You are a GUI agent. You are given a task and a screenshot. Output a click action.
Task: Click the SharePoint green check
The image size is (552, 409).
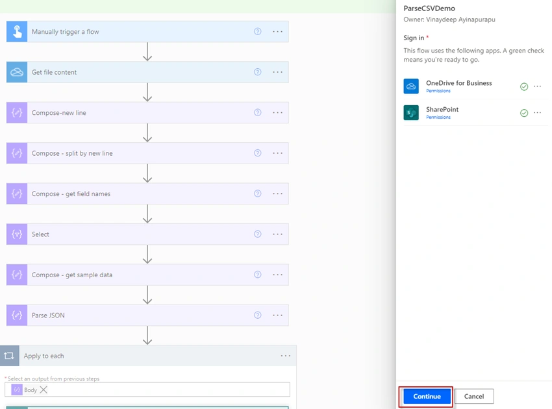coord(524,113)
